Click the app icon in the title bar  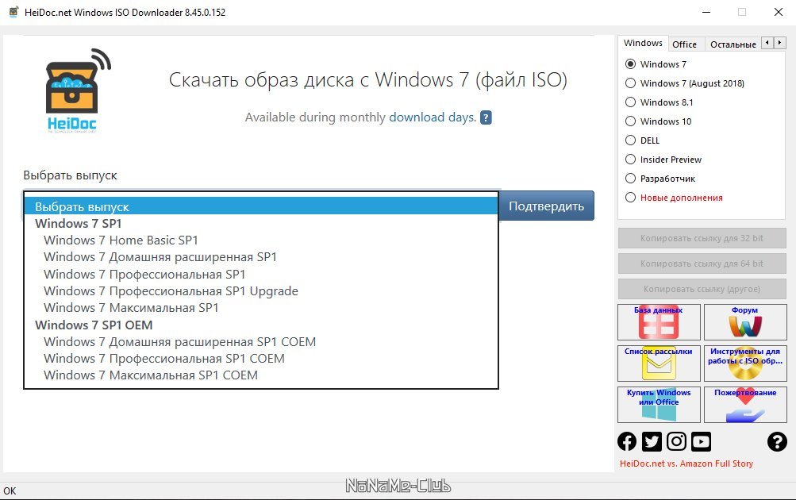(13, 12)
